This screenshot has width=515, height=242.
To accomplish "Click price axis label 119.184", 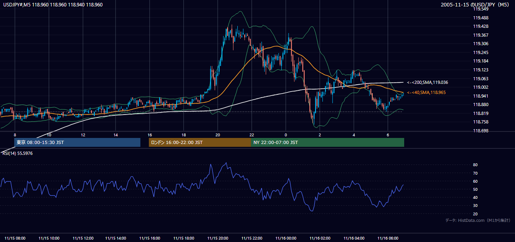I will tap(481, 61).
